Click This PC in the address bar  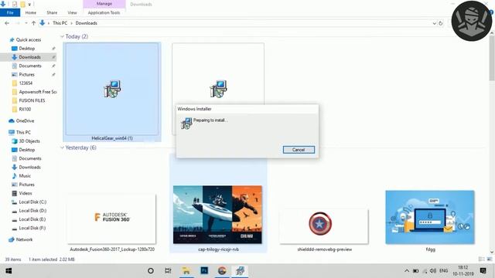(60, 23)
